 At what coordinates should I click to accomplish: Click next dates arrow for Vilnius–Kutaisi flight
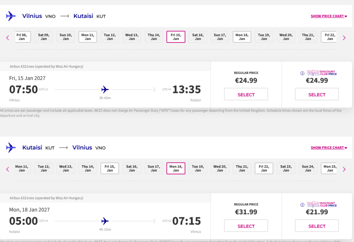[344, 38]
